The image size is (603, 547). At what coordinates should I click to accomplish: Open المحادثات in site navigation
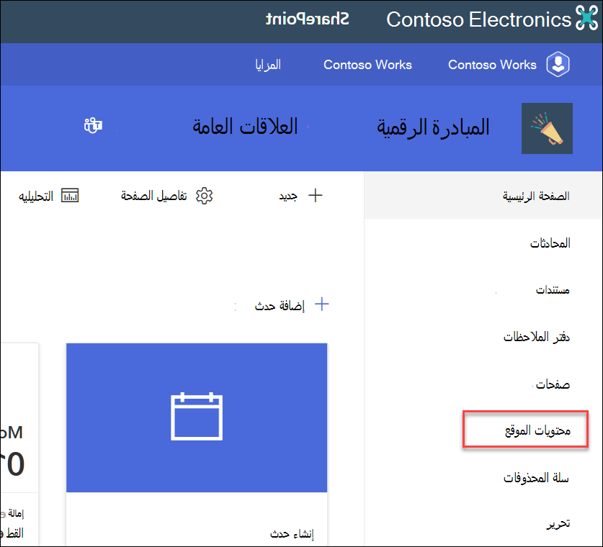pos(550,243)
